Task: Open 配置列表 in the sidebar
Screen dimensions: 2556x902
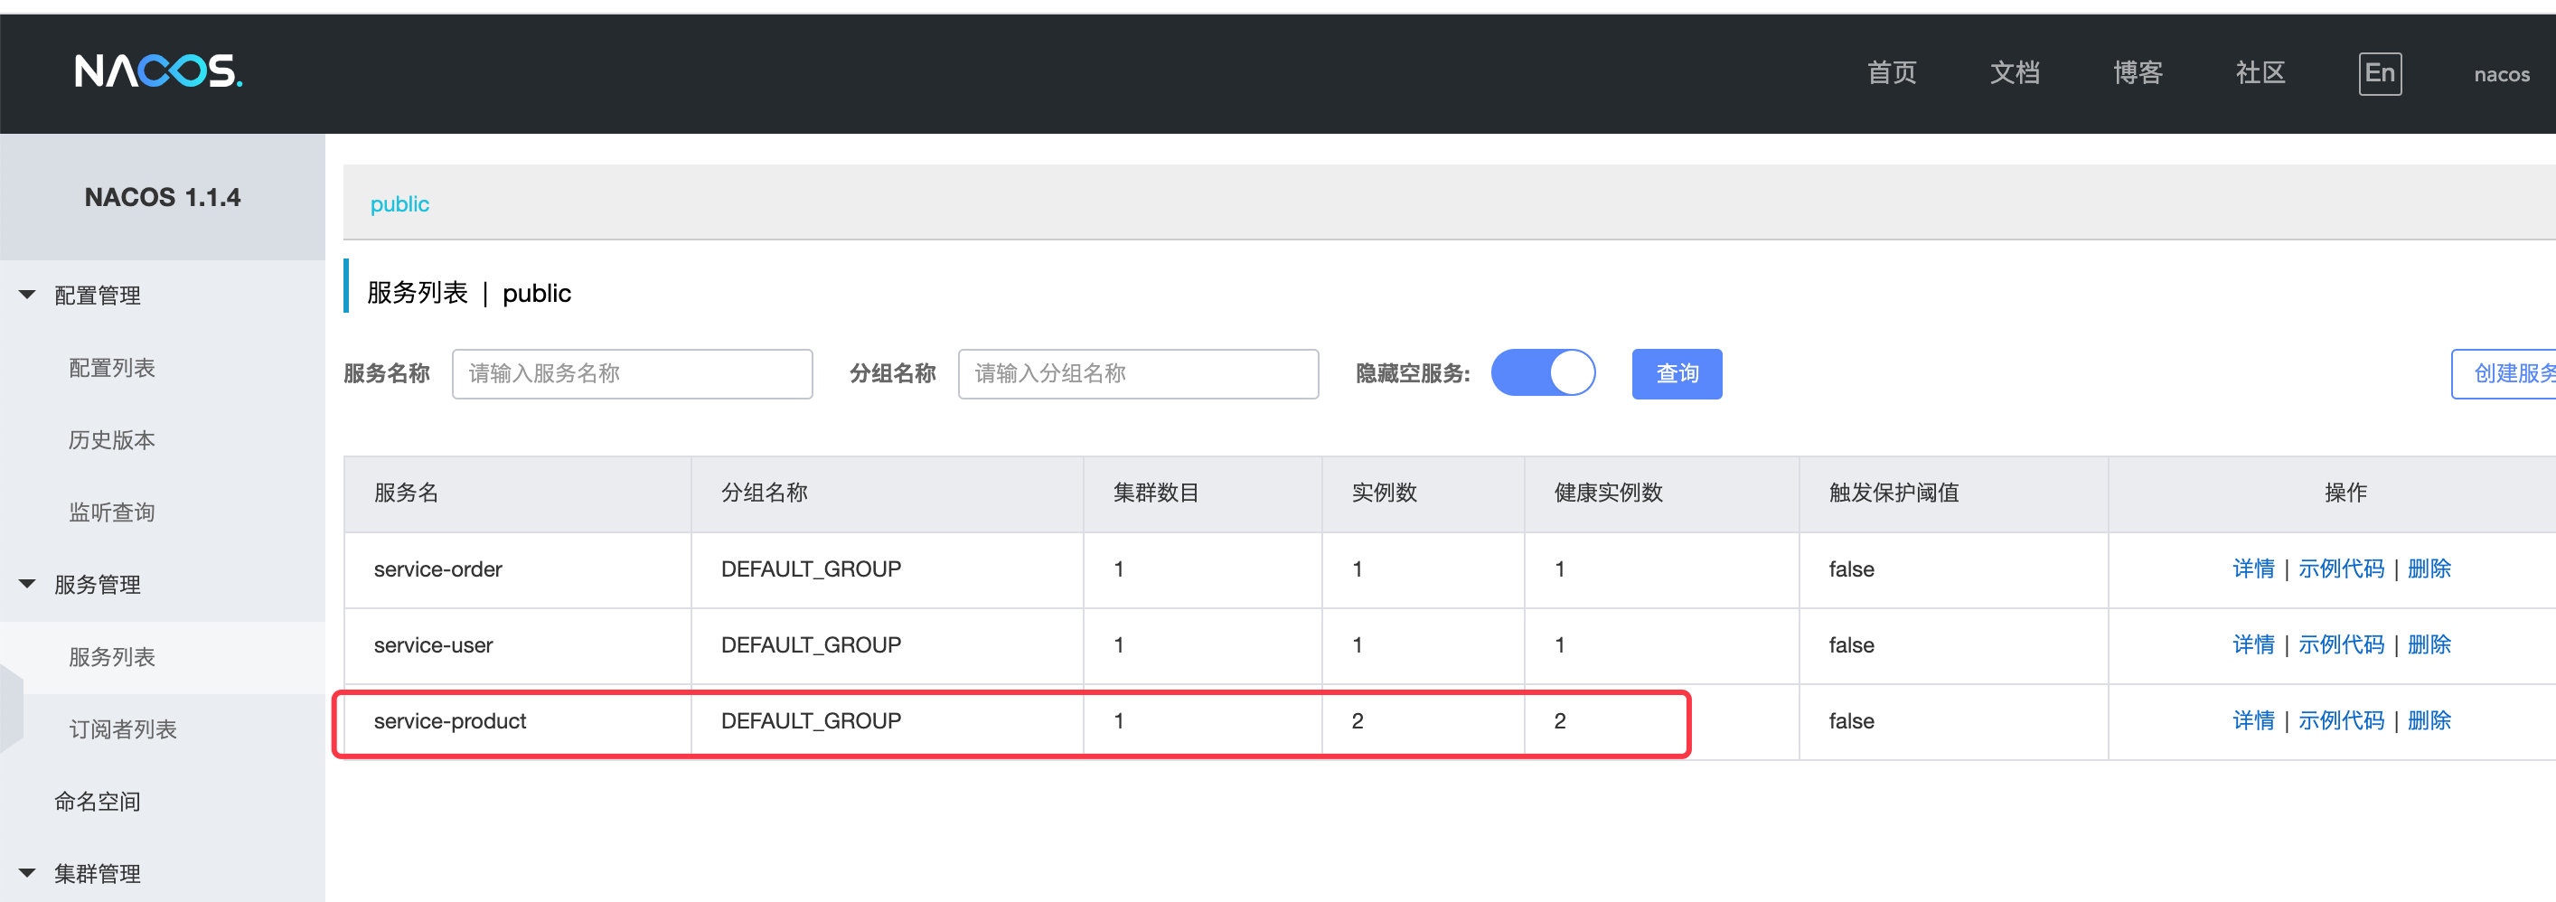Action: tap(112, 367)
